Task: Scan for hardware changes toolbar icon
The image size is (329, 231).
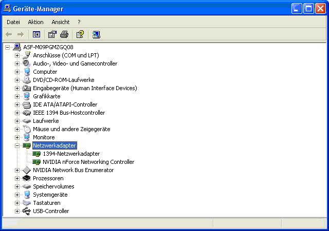Action: coord(96,34)
